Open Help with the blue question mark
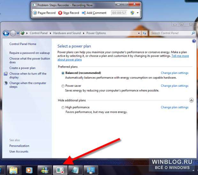 [x=194, y=41]
